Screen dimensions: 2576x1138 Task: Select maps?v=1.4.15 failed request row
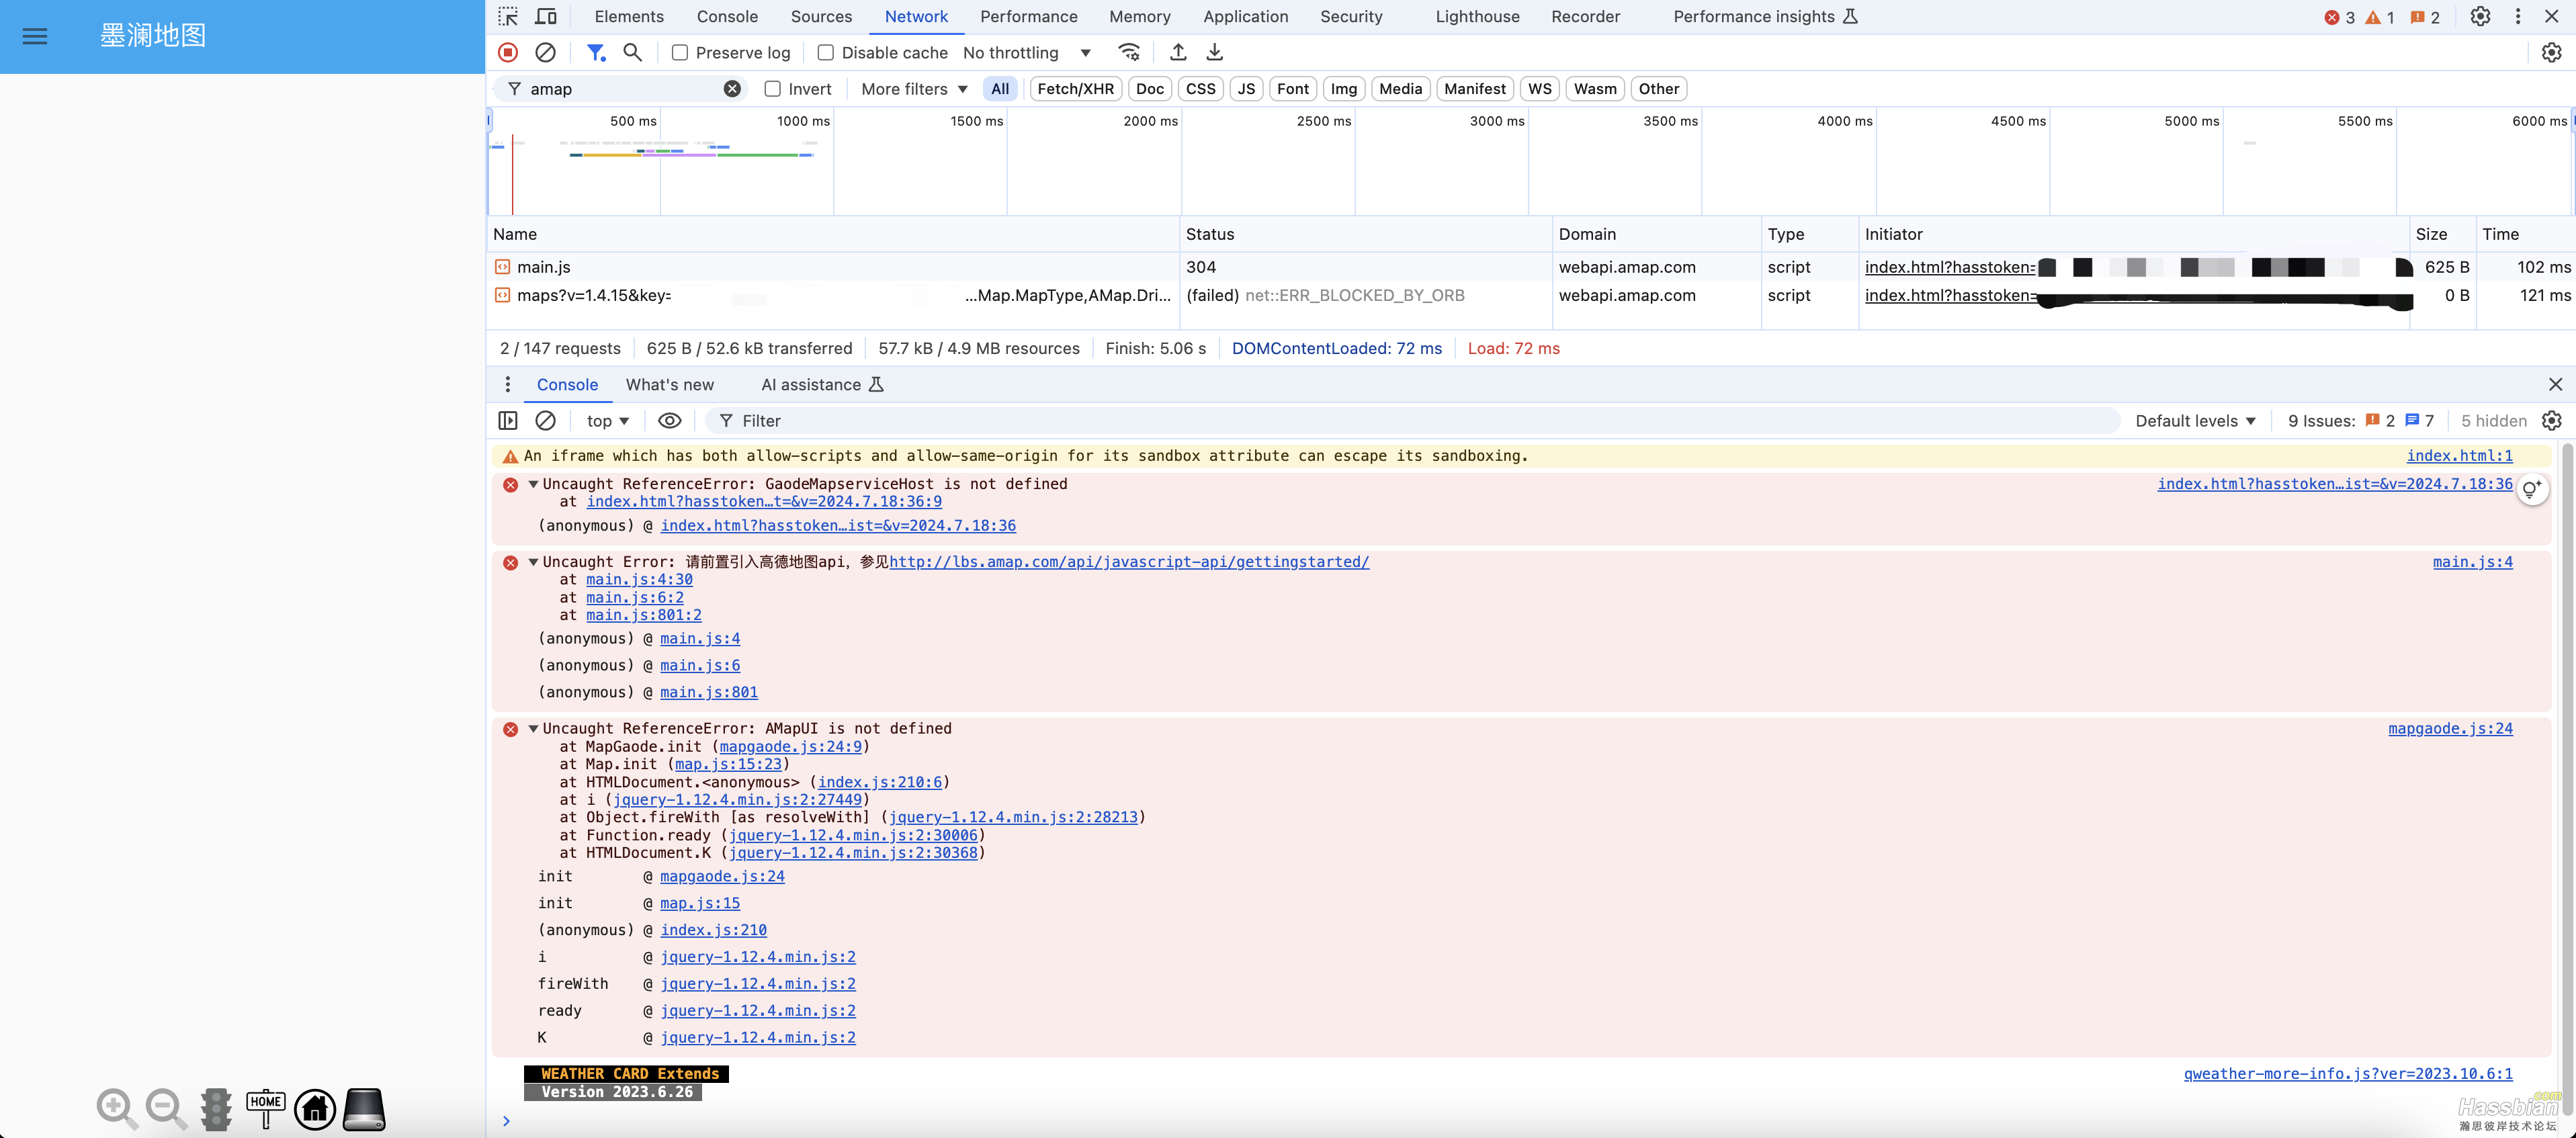tap(1530, 295)
